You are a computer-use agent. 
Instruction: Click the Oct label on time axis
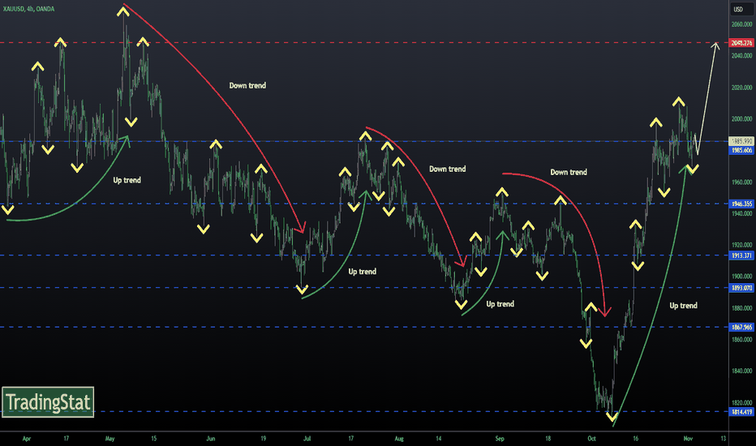(x=591, y=438)
